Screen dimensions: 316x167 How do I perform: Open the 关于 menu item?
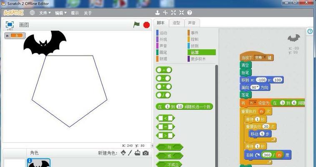click(88, 13)
